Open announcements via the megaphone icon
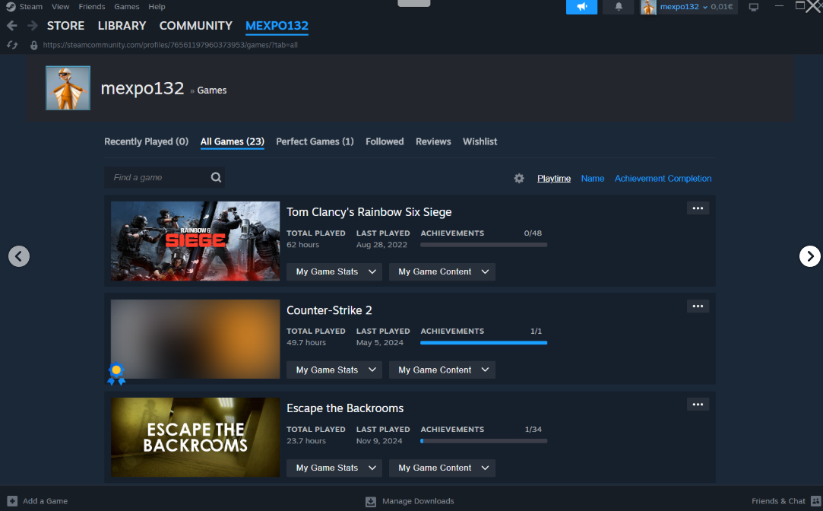Image resolution: width=823 pixels, height=511 pixels. [x=581, y=7]
